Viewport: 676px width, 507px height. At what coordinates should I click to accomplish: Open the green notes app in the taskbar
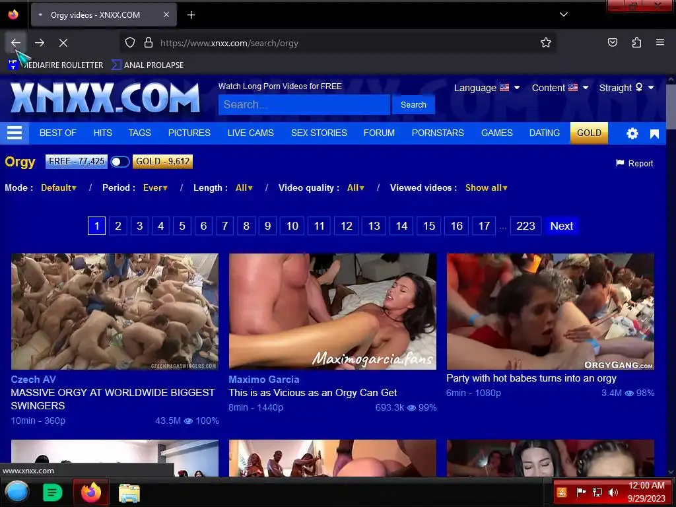pyautogui.click(x=53, y=492)
